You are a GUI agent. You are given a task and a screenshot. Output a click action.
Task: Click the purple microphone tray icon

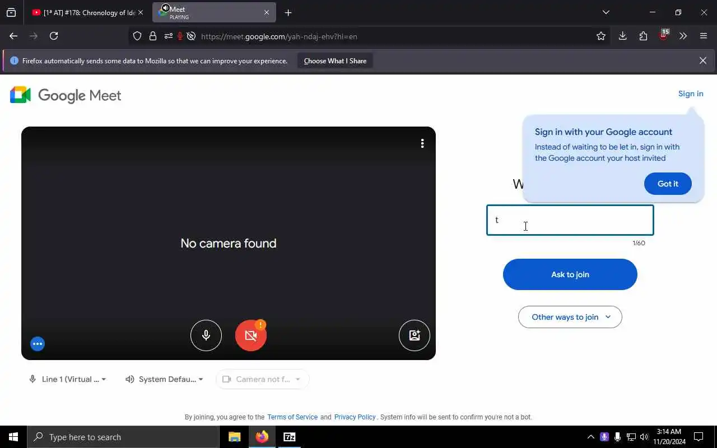(604, 437)
